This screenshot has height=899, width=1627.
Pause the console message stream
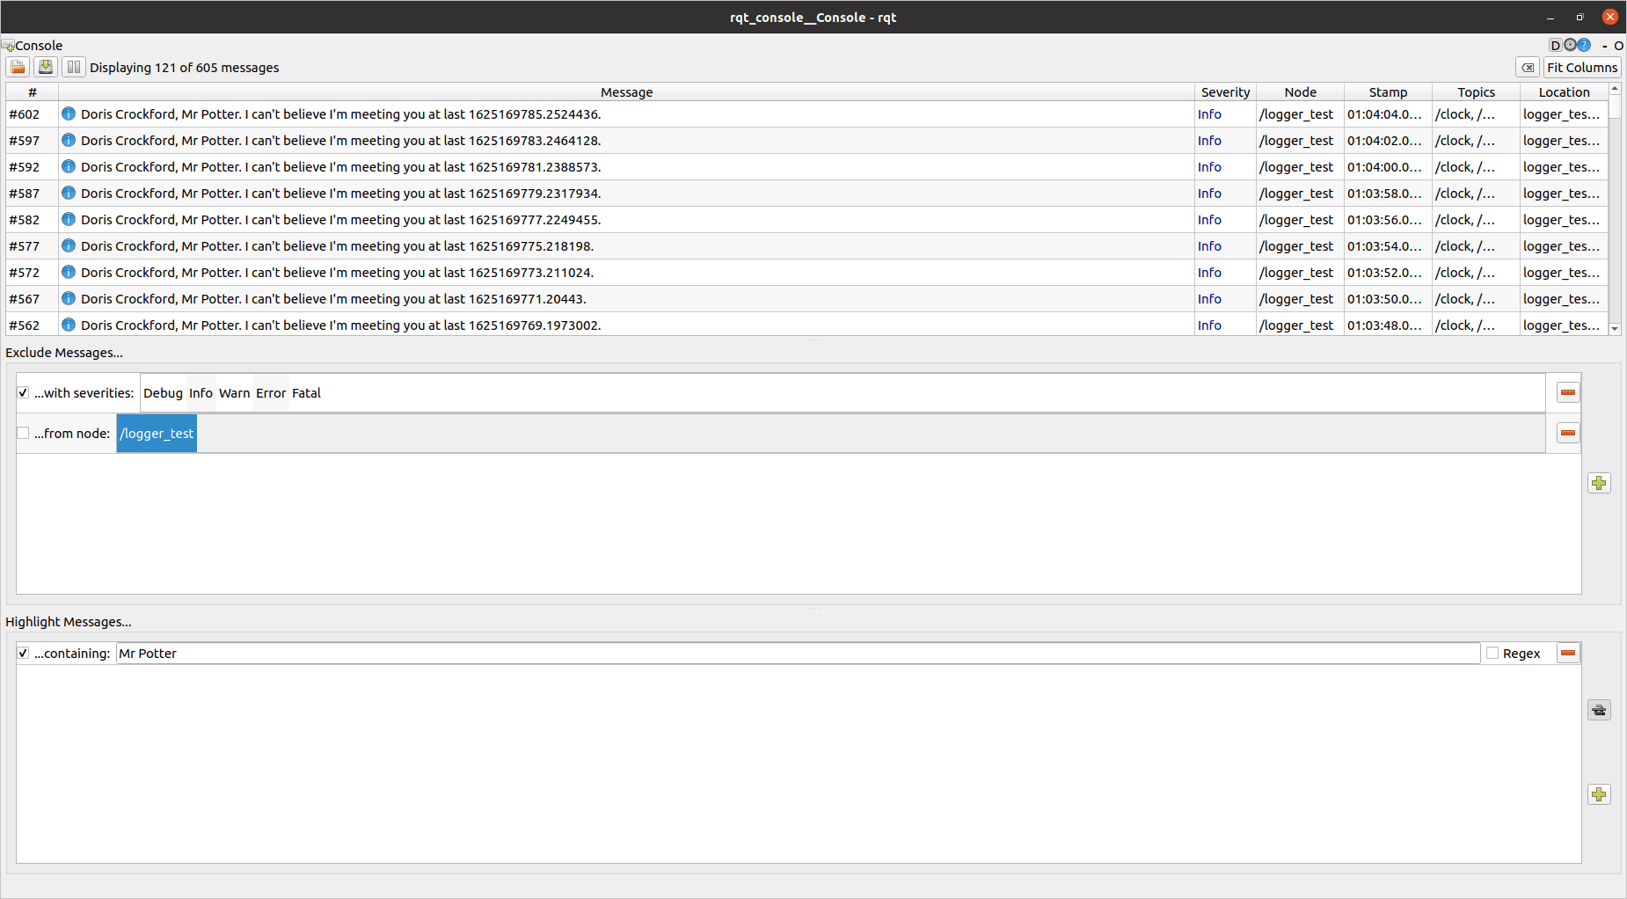pyautogui.click(x=74, y=68)
